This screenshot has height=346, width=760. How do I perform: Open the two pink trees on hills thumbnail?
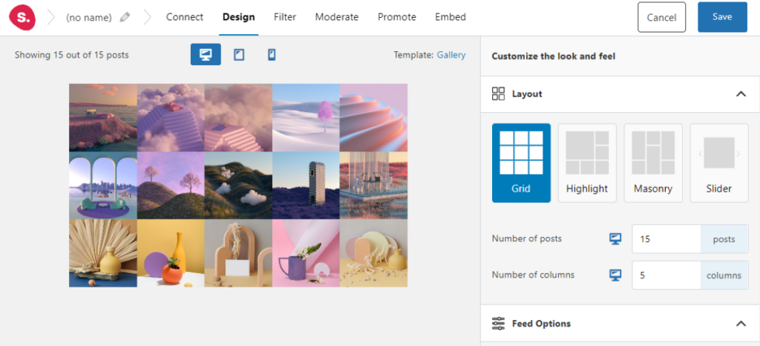coord(171,186)
